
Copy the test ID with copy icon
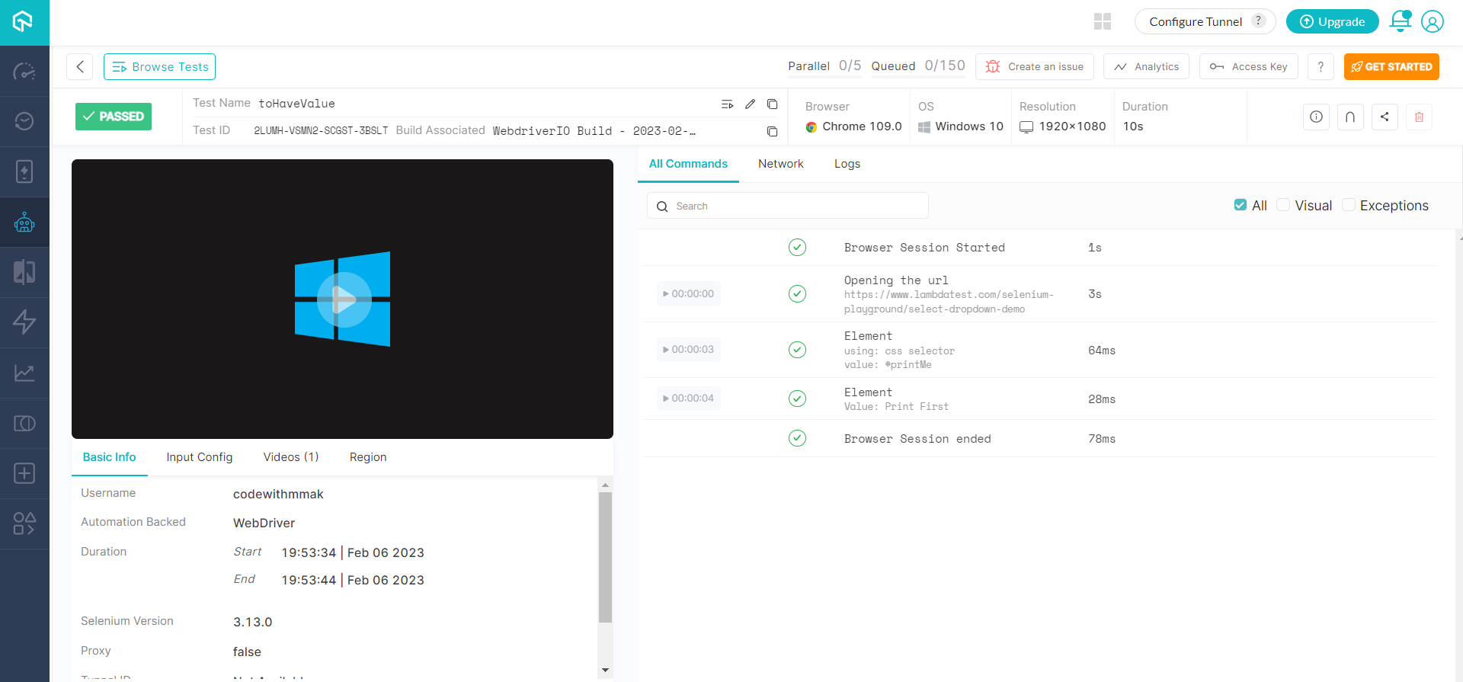[x=772, y=131]
